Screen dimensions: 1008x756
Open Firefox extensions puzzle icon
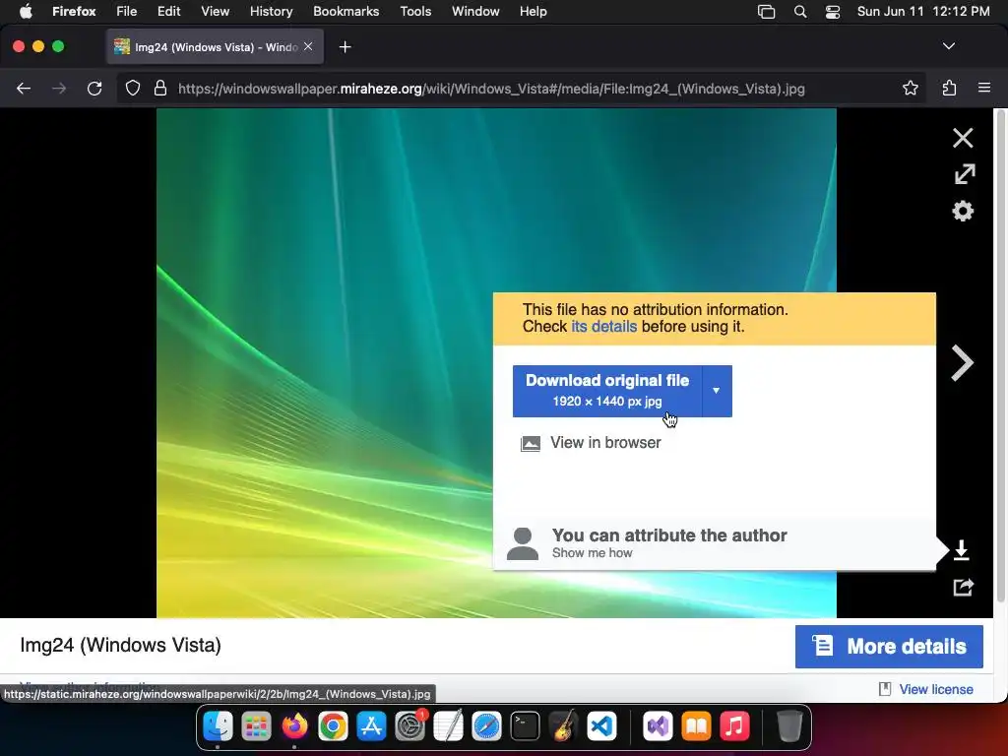click(949, 88)
